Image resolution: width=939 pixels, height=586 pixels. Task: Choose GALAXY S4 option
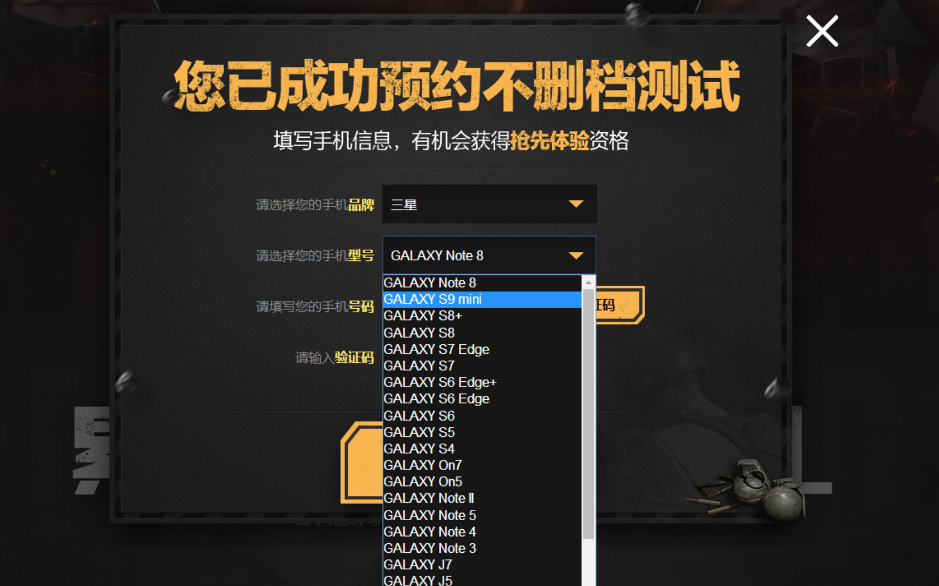pos(482,449)
